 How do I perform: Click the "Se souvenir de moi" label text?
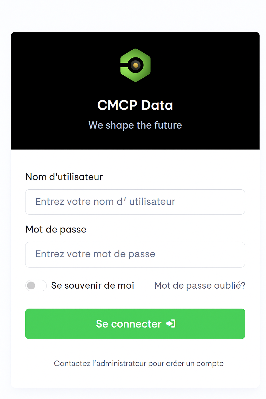click(x=92, y=285)
